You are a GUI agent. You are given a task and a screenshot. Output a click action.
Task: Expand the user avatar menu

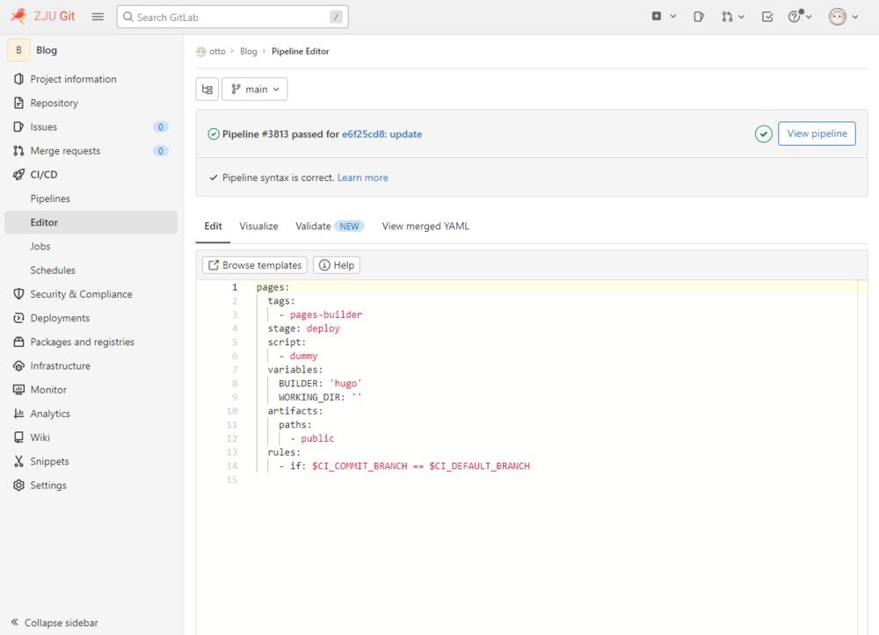tap(843, 17)
